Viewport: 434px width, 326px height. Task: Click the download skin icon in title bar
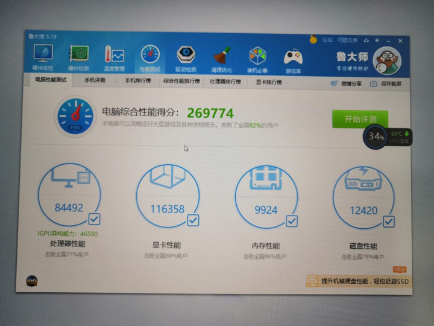[366, 40]
